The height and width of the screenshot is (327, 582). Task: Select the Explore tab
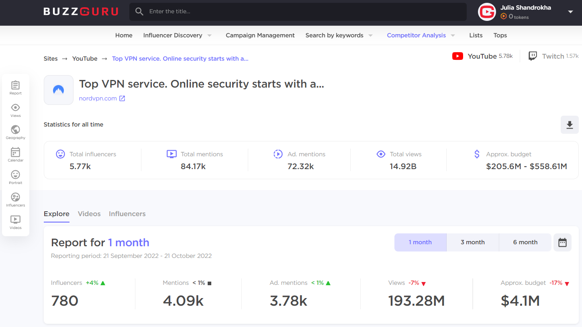coord(57,214)
